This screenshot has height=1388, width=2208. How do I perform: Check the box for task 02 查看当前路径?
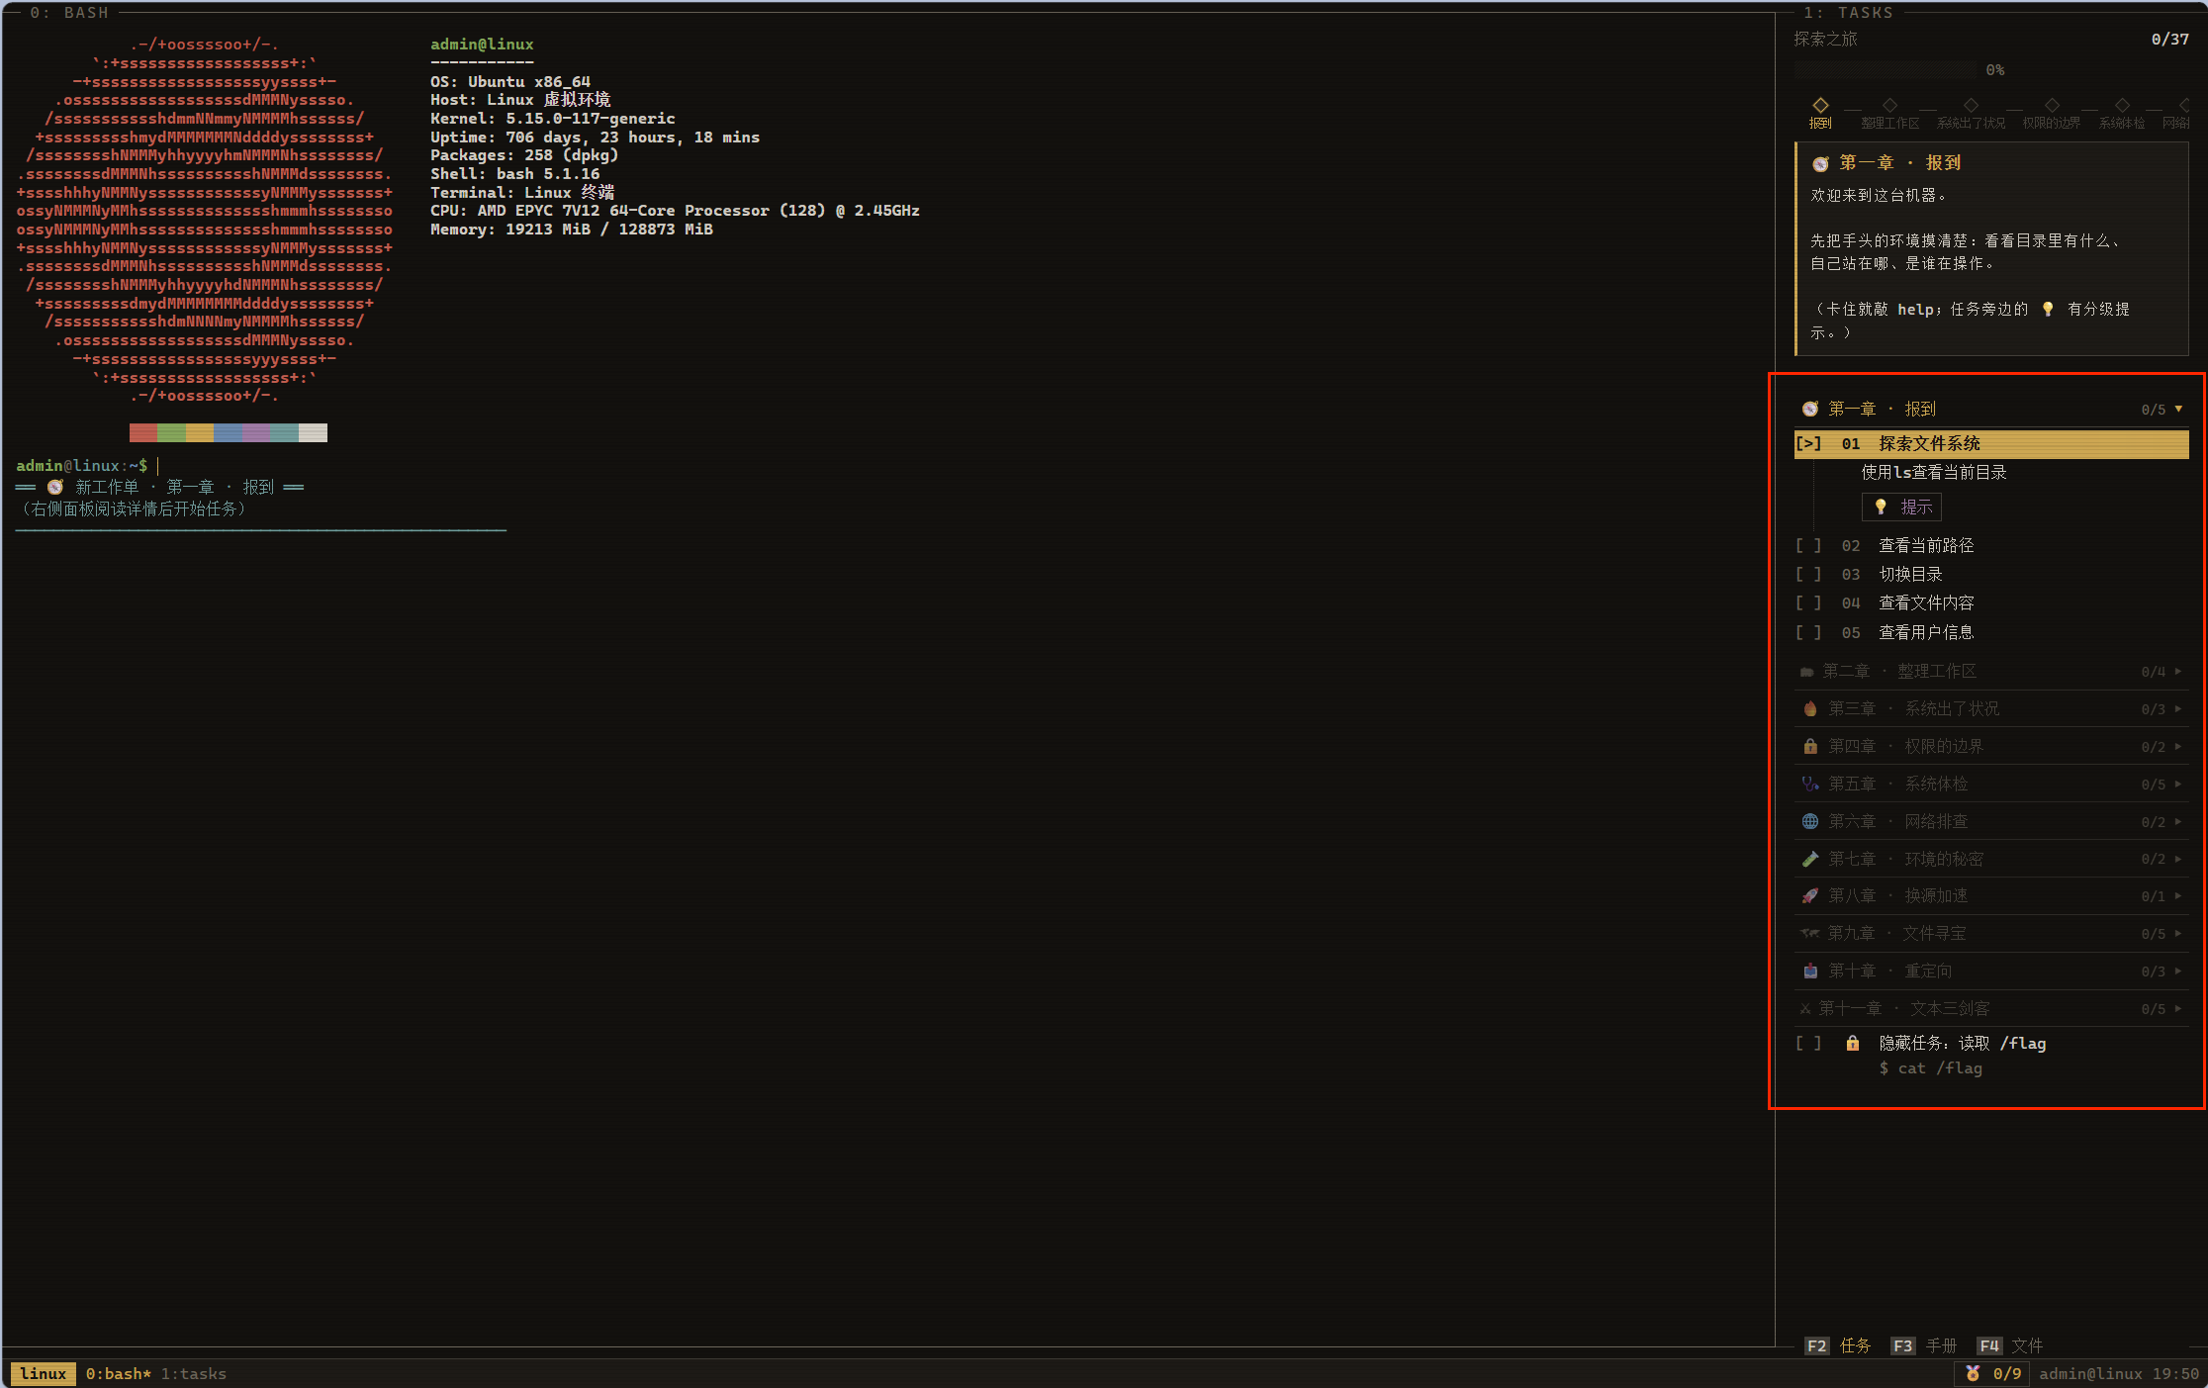click(1808, 545)
